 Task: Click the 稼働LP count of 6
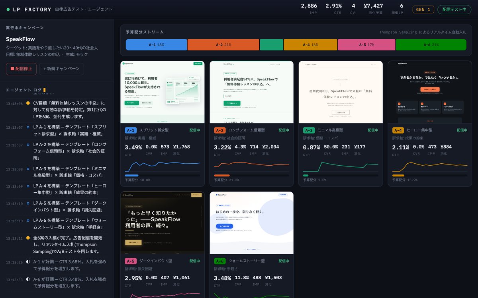tap(402, 6)
